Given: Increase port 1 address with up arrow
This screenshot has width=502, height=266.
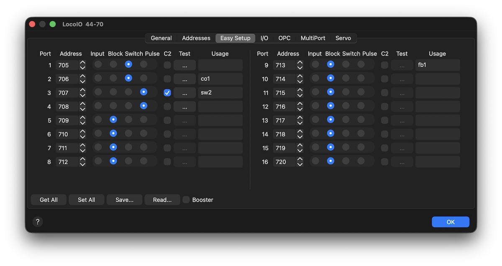Looking at the screenshot, I should (83, 63).
